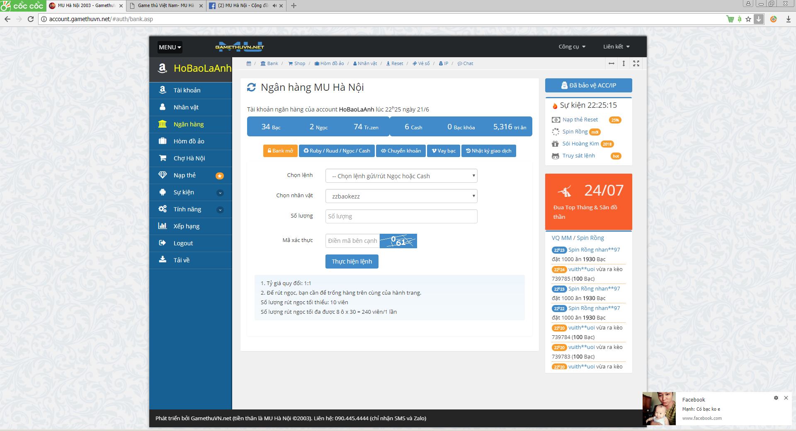
Task: Switch to Game thủ Việt Nam tab
Action: [166, 6]
